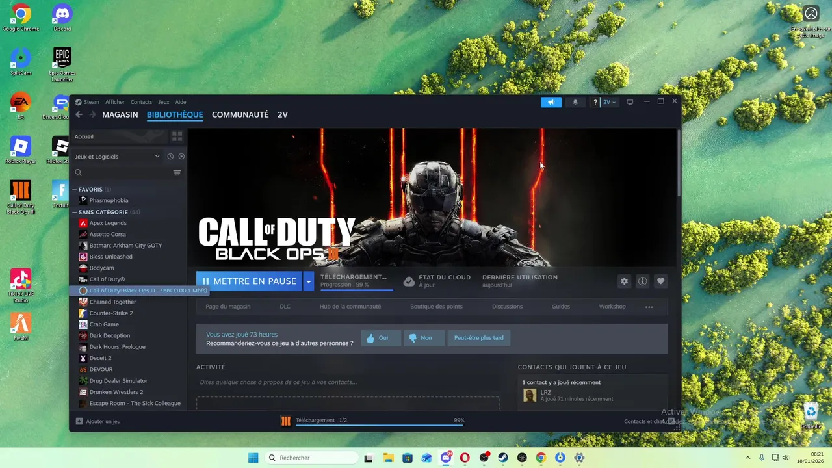The image size is (832, 468).
Task: Open Page du magasin link
Action: (x=228, y=307)
